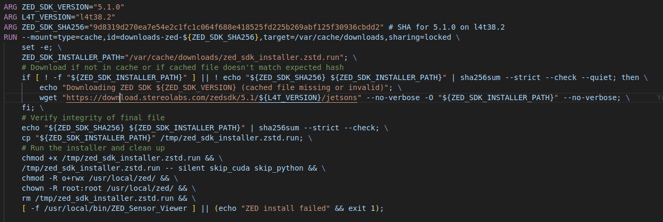Click the "fi;" keyword
This screenshot has width=663, height=222.
[28, 107]
